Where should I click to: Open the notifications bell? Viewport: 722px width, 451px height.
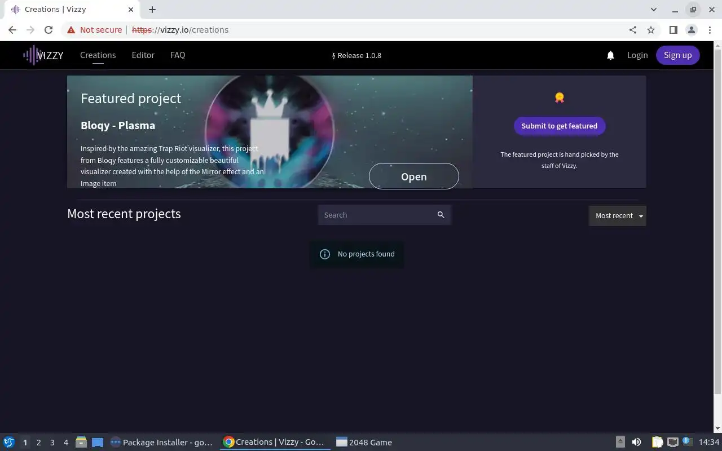click(610, 55)
